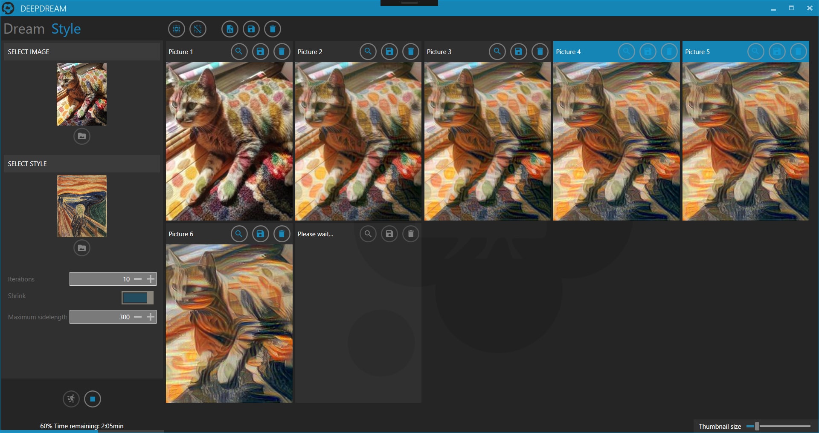This screenshot has width=819, height=433.
Task: Delete Picture 1 with its trash icon
Action: click(x=282, y=52)
